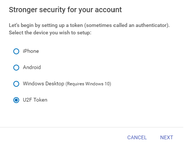Click empty dialog space below U2F Token
This screenshot has height=147, width=184.
tap(92, 114)
